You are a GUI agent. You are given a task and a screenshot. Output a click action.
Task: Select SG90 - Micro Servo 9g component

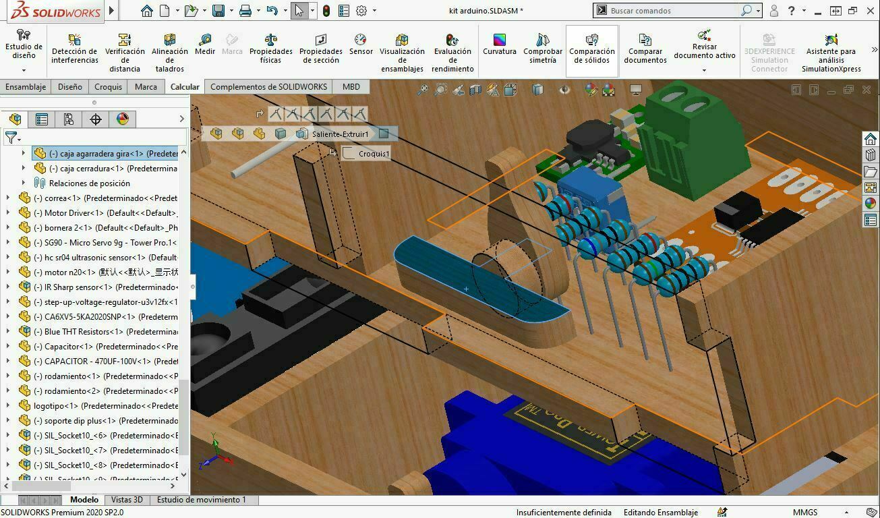pyautogui.click(x=105, y=243)
